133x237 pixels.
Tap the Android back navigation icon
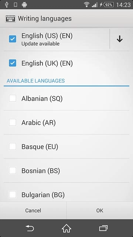30,228
